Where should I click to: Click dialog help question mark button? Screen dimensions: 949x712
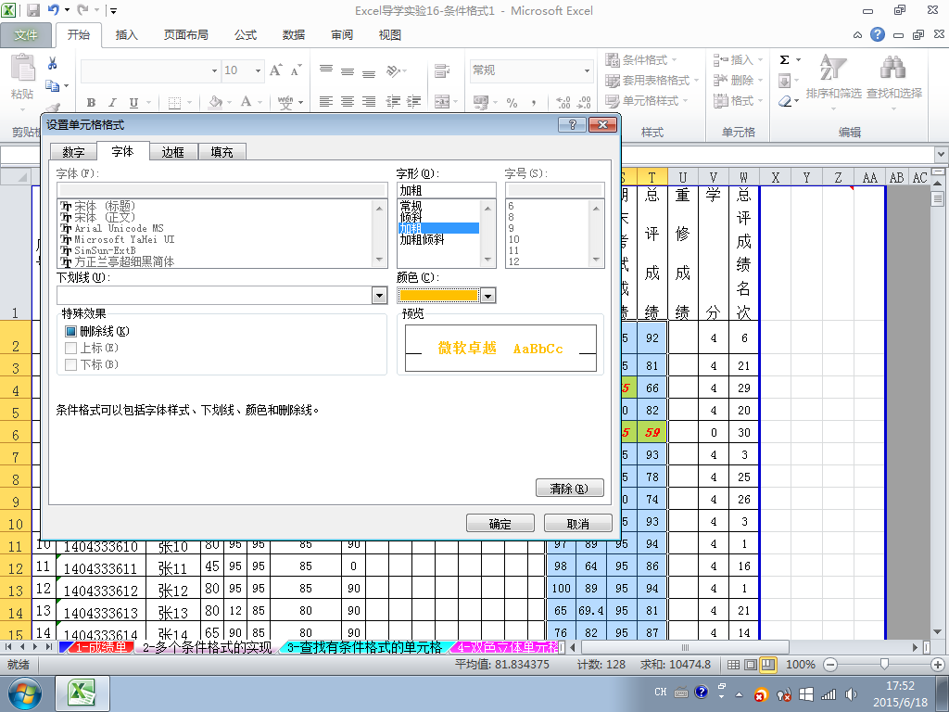[573, 125]
